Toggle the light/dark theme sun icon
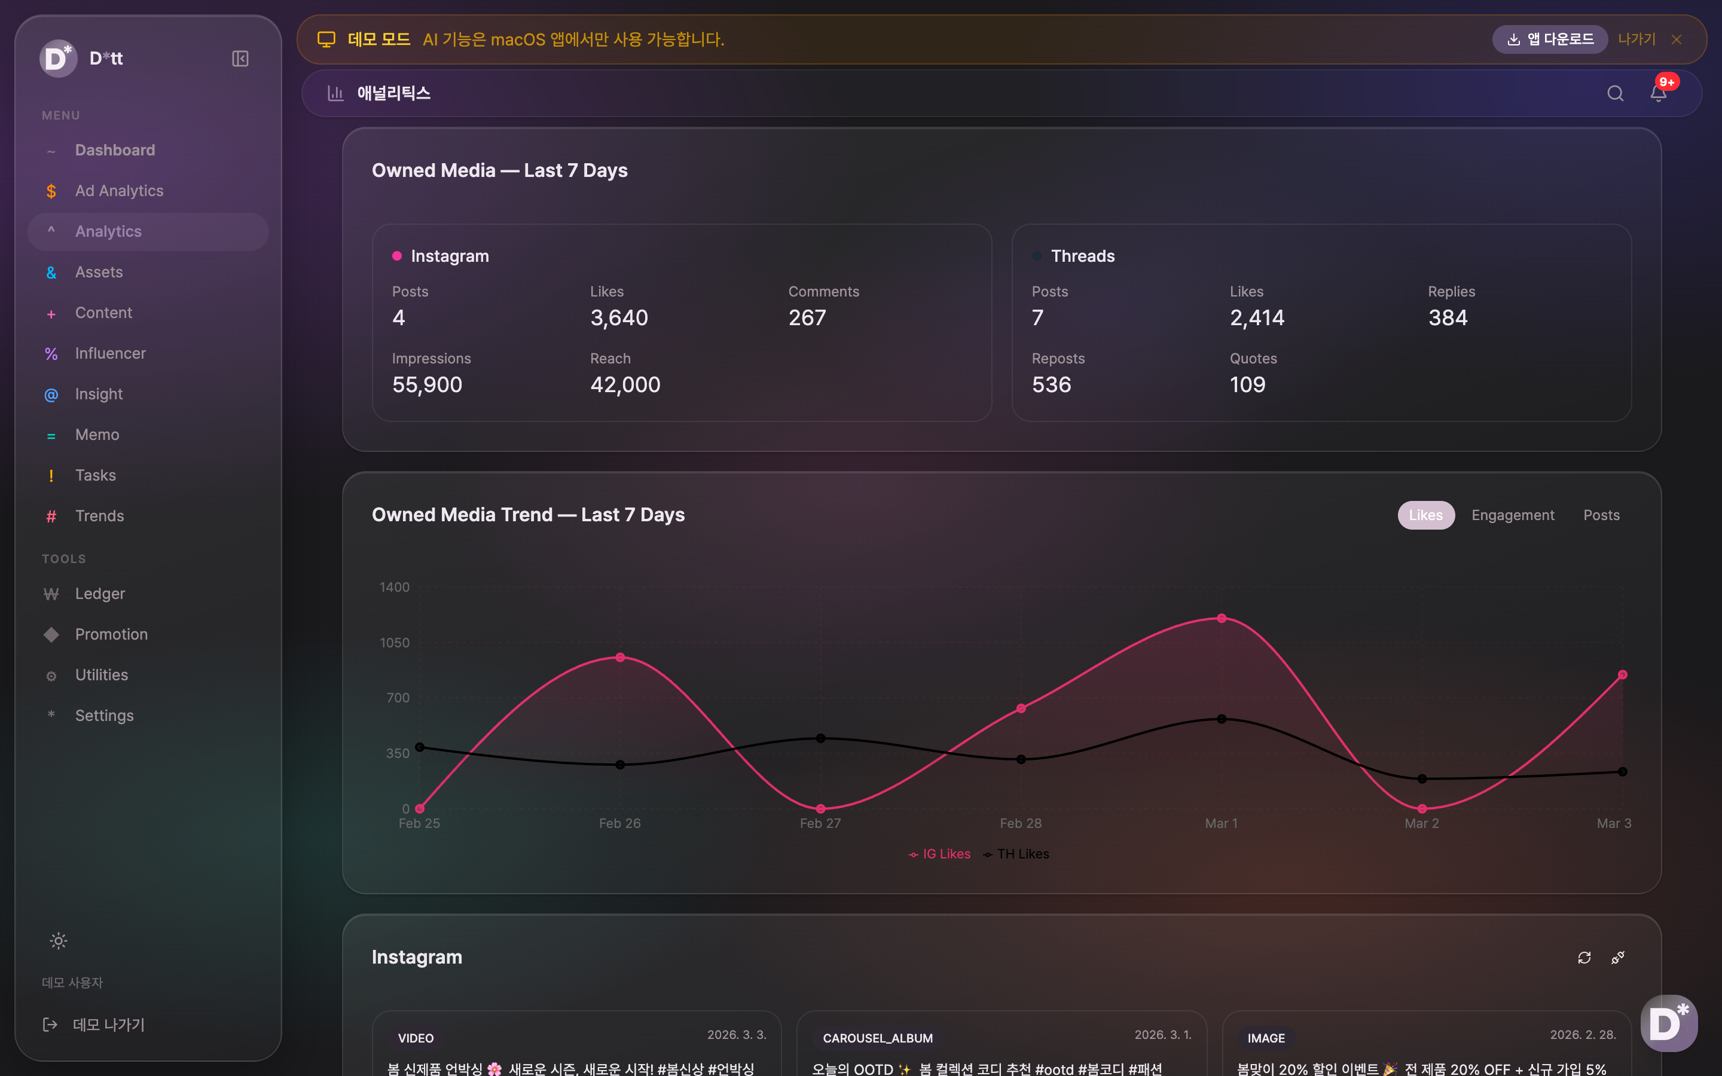Screen dimensions: 1722x1076 59,941
